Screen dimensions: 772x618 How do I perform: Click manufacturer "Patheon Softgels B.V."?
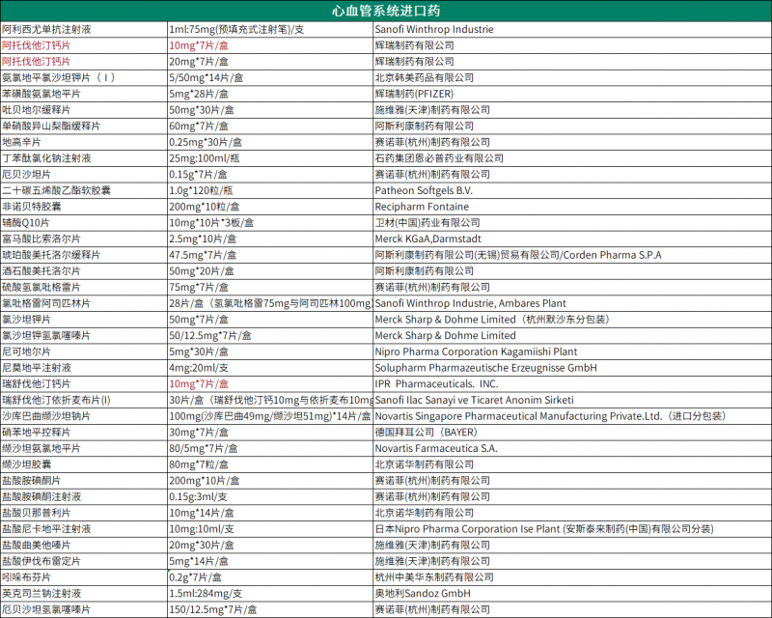point(424,190)
